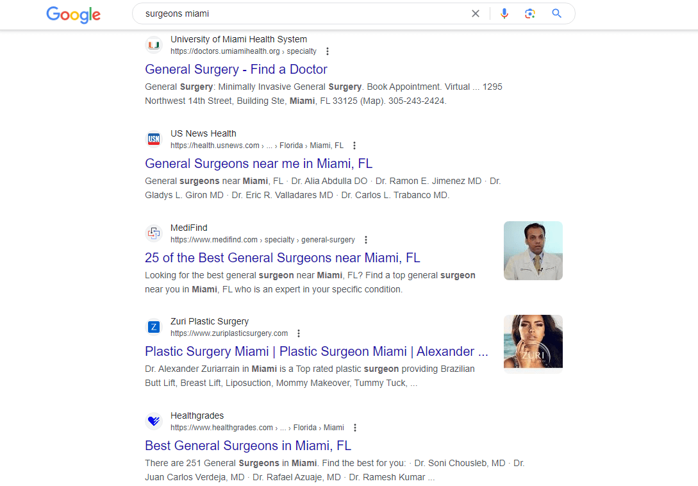Open General Surgeons near me in Miami link

tap(259, 163)
